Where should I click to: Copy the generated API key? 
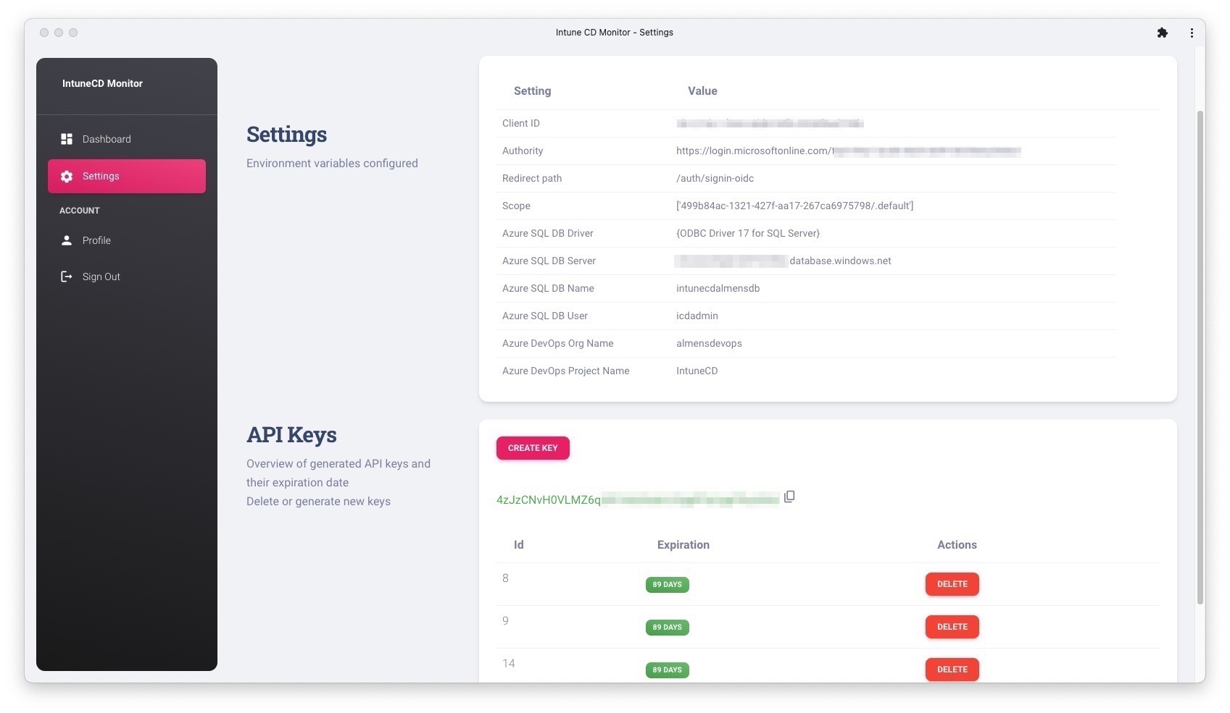coord(789,497)
